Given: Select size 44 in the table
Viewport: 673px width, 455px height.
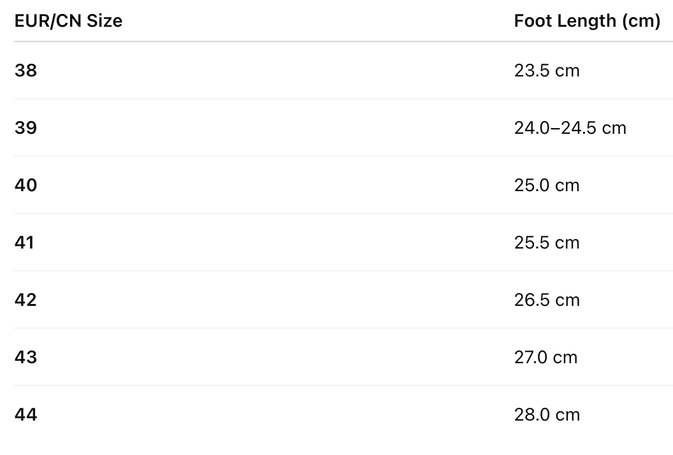Looking at the screenshot, I should click(25, 414).
